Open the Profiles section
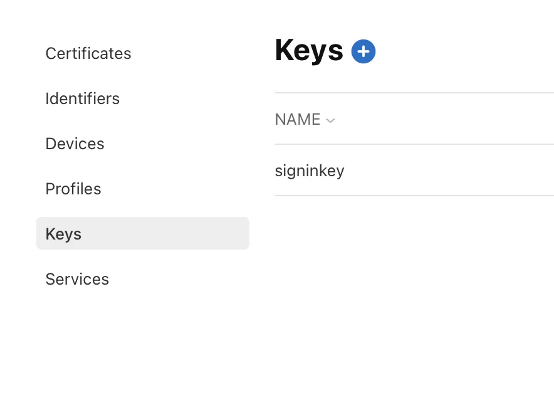 coord(73,189)
